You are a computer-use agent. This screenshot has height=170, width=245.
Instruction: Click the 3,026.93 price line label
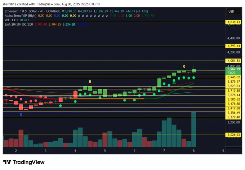pos(233,135)
